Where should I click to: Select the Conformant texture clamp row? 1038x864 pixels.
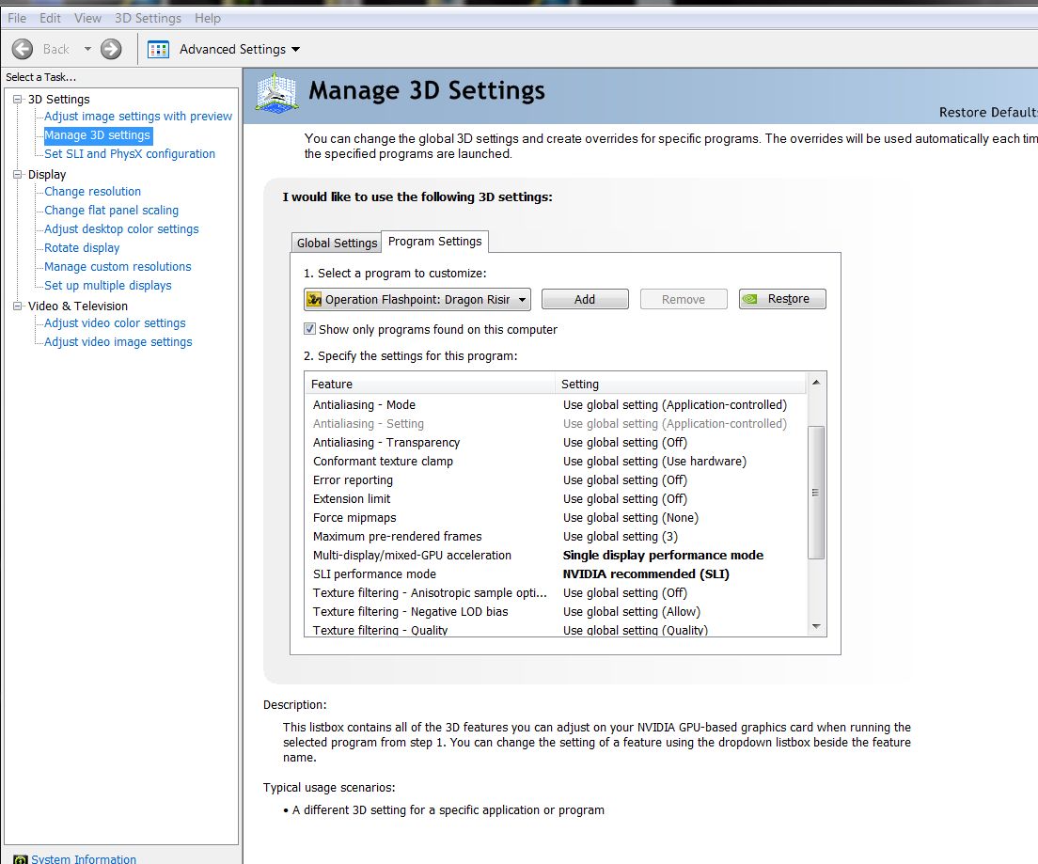coord(556,461)
